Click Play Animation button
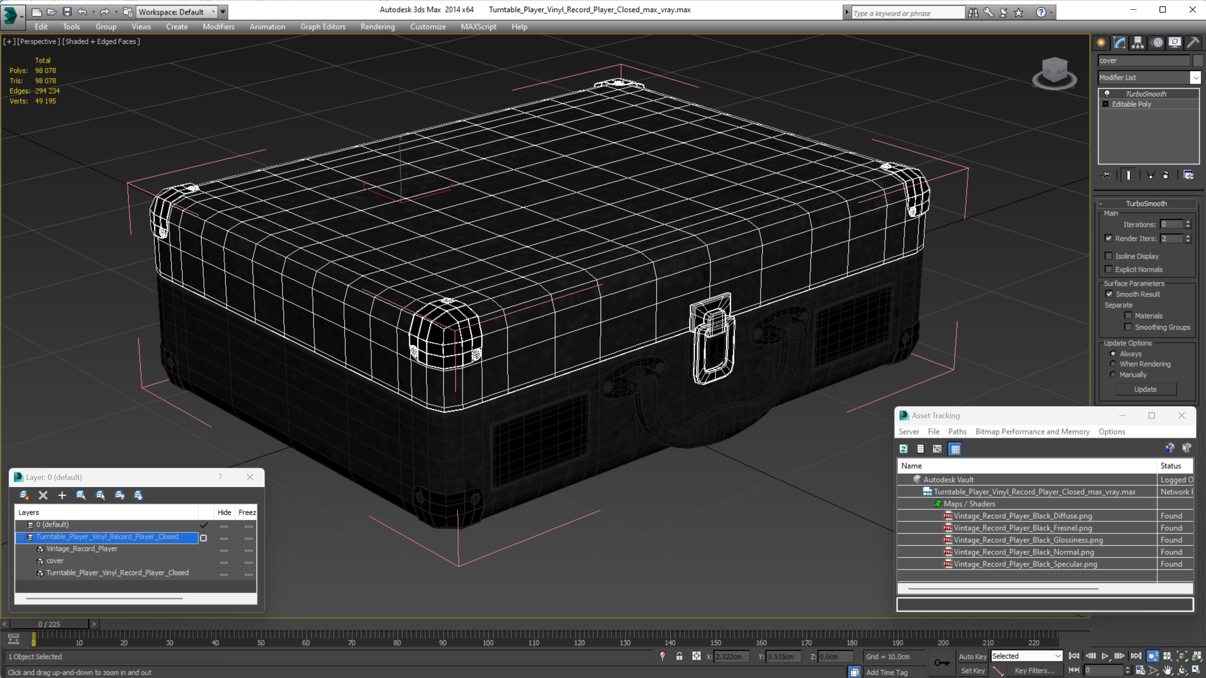This screenshot has height=678, width=1206. point(1105,656)
